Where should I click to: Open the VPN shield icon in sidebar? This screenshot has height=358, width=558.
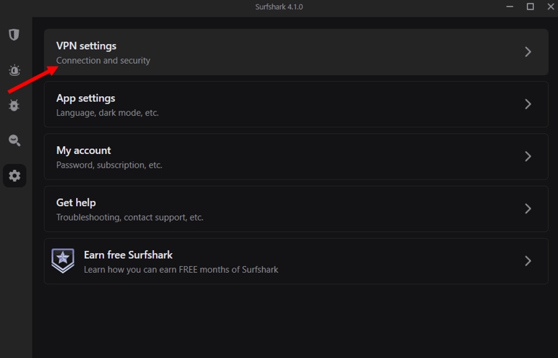click(x=14, y=35)
